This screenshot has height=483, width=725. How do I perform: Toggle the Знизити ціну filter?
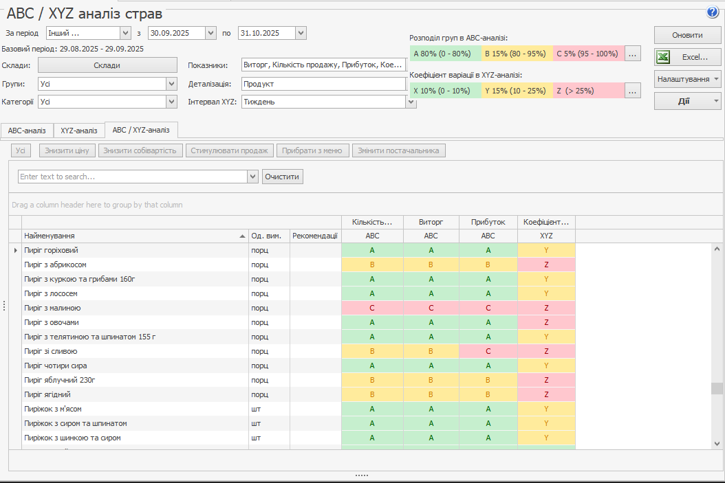tap(67, 150)
